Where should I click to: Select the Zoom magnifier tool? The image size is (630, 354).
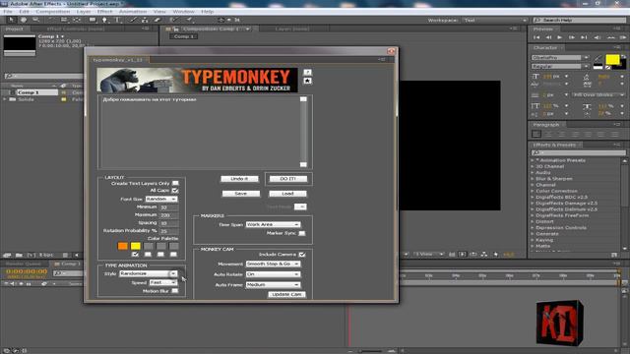35,20
